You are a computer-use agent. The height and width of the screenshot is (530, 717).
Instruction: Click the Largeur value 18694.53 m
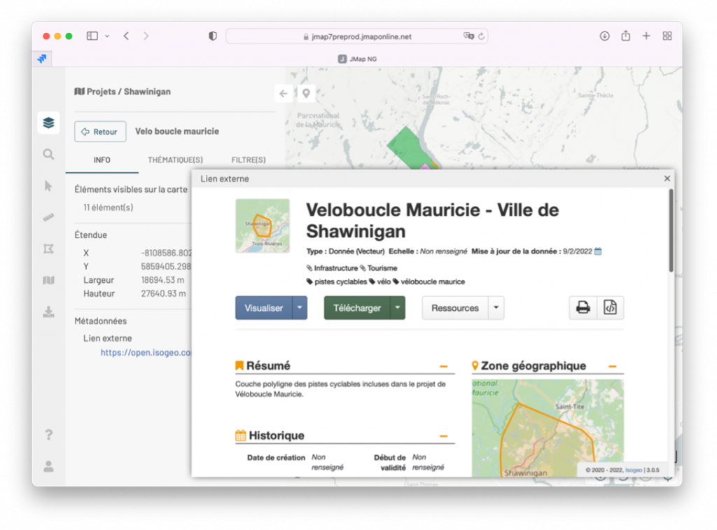pos(162,280)
